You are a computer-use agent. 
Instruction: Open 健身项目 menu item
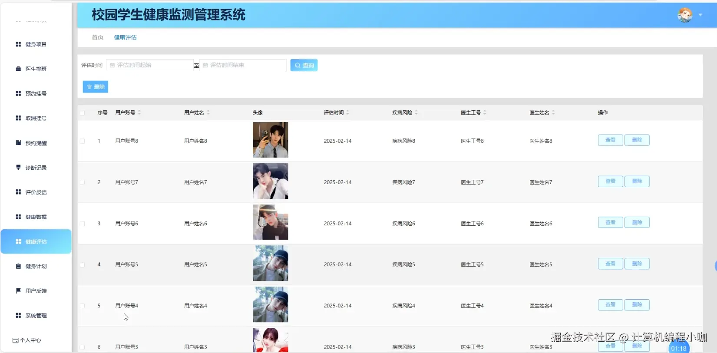(36, 44)
